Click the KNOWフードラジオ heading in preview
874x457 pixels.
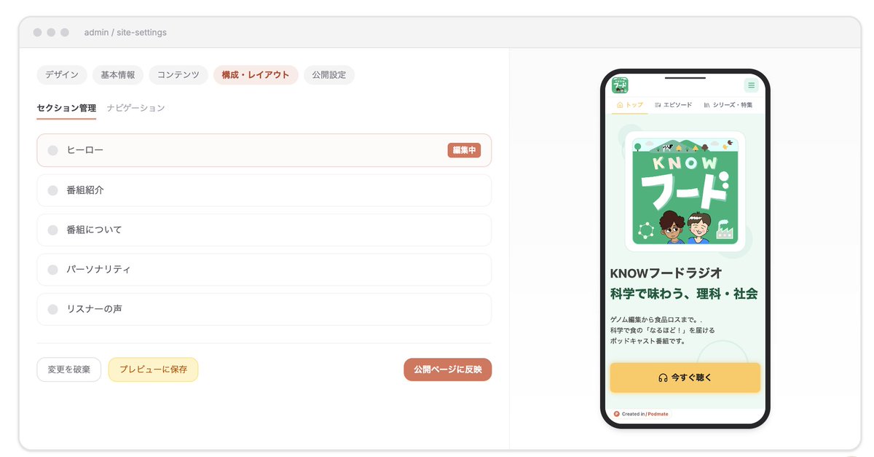(666, 273)
